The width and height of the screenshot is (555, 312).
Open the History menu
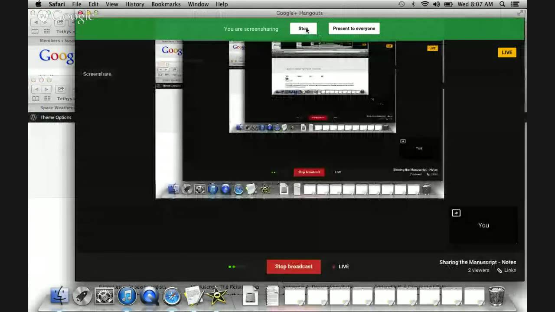pos(135,4)
